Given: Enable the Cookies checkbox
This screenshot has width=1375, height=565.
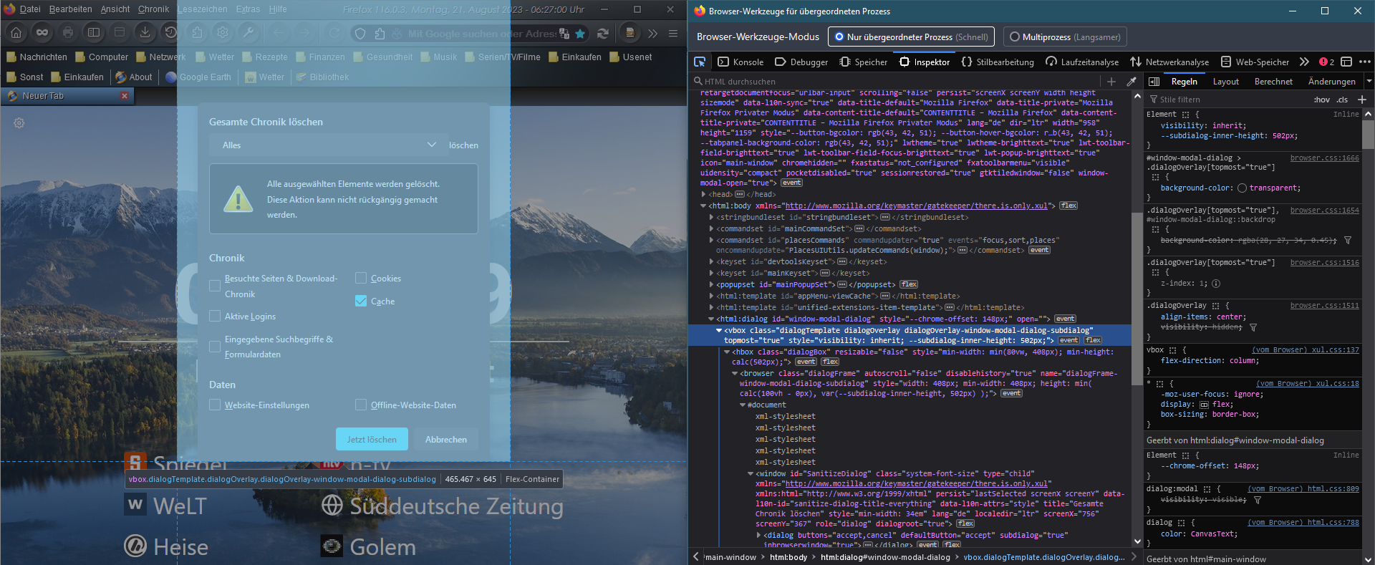Looking at the screenshot, I should tap(361, 279).
